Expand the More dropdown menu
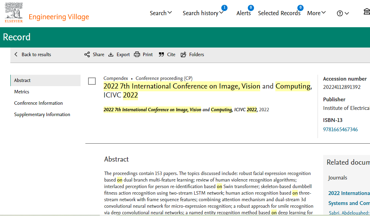The width and height of the screenshot is (370, 216). (316, 13)
